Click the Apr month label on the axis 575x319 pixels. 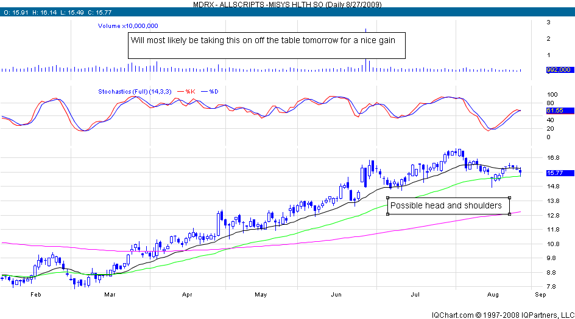187,295
